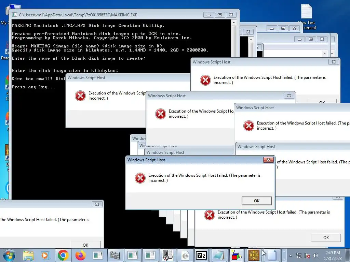Click the error icon in the frontmost dialog
Viewport: 350px width, 262px height.
[x=140, y=178]
